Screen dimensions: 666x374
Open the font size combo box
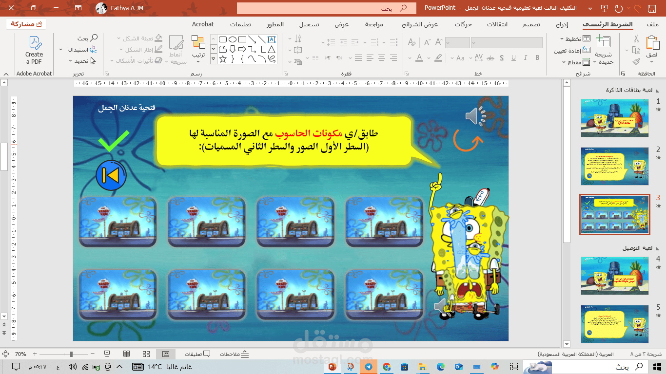point(457,43)
